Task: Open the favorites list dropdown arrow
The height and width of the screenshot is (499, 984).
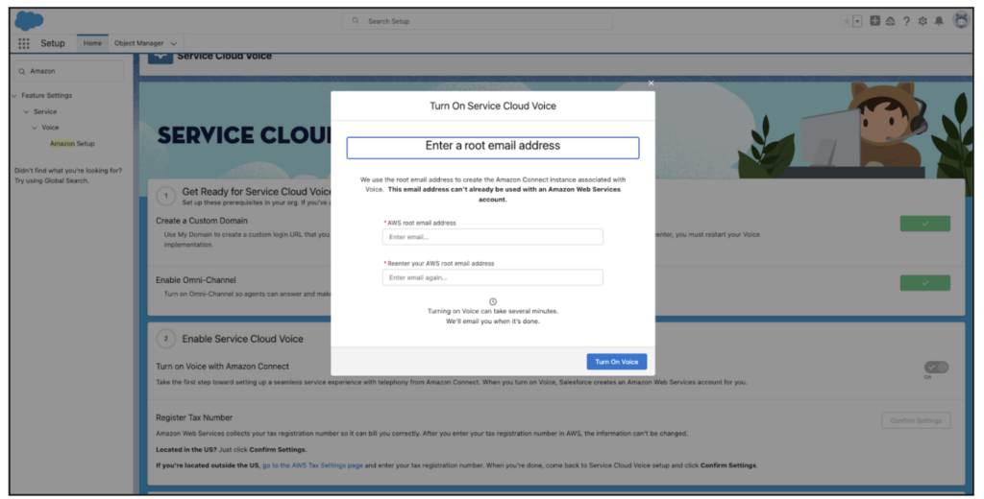Action: (x=857, y=21)
